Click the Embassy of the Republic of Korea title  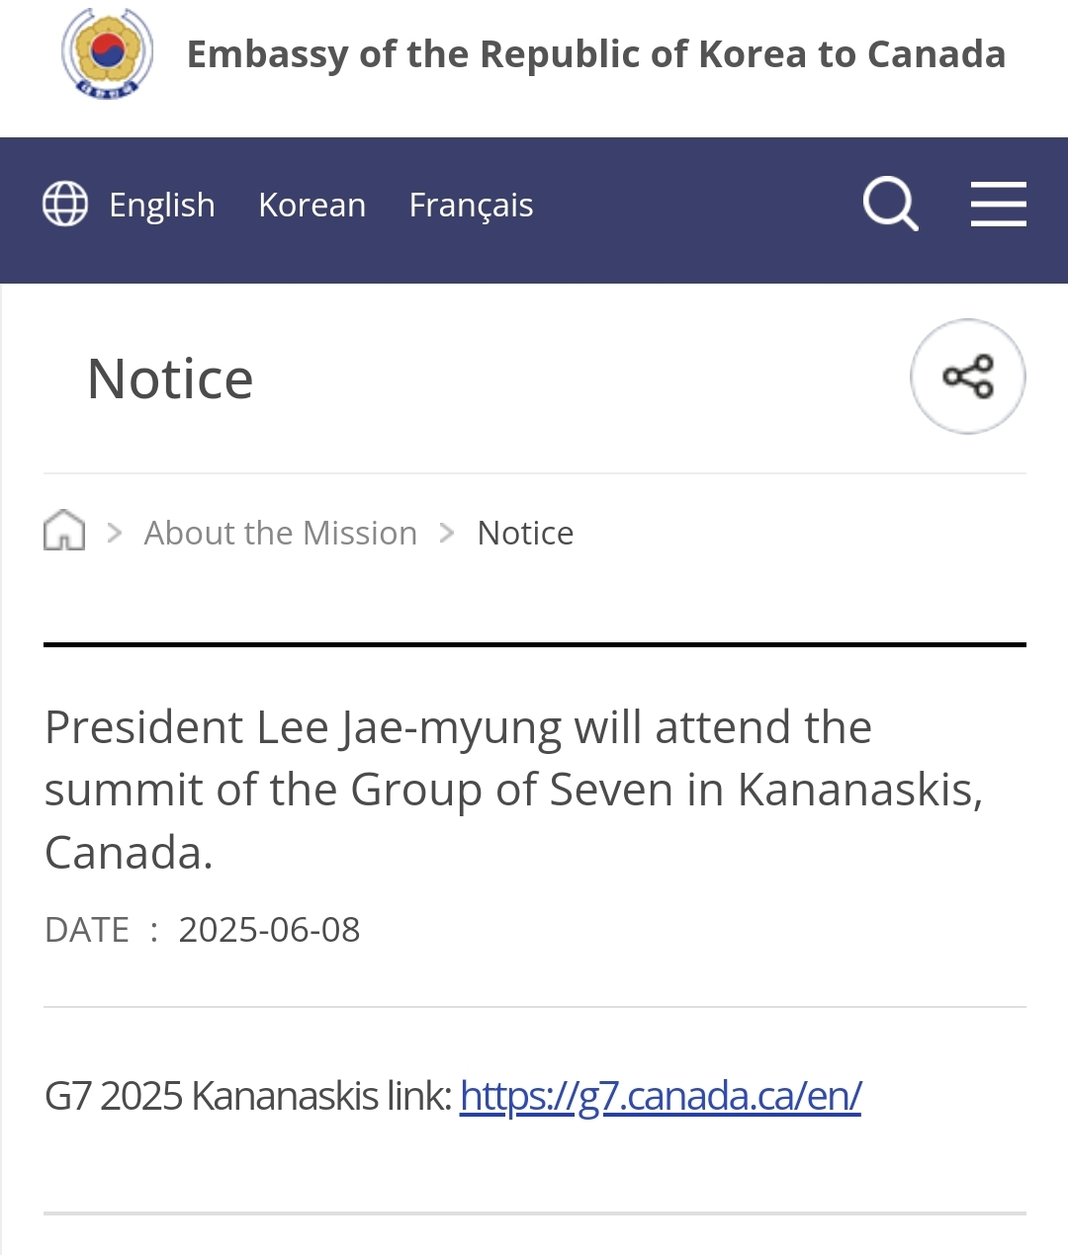coord(595,54)
